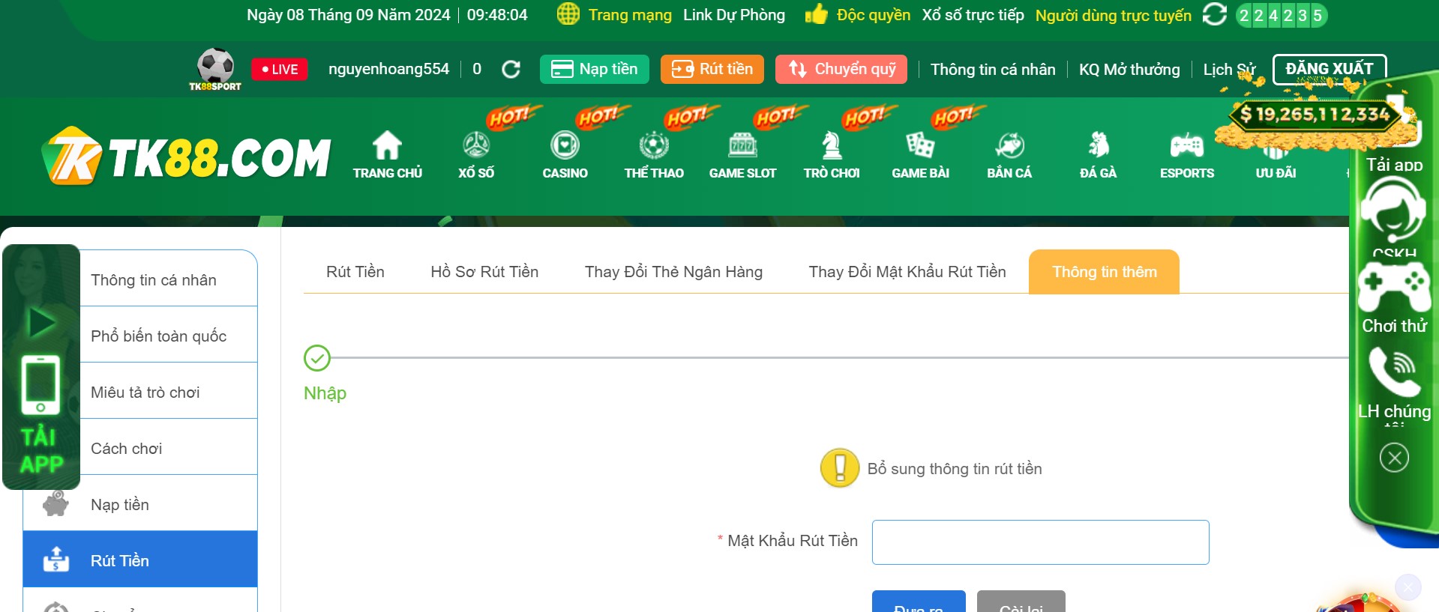Close the right floating panel
1439x612 pixels.
1394,458
